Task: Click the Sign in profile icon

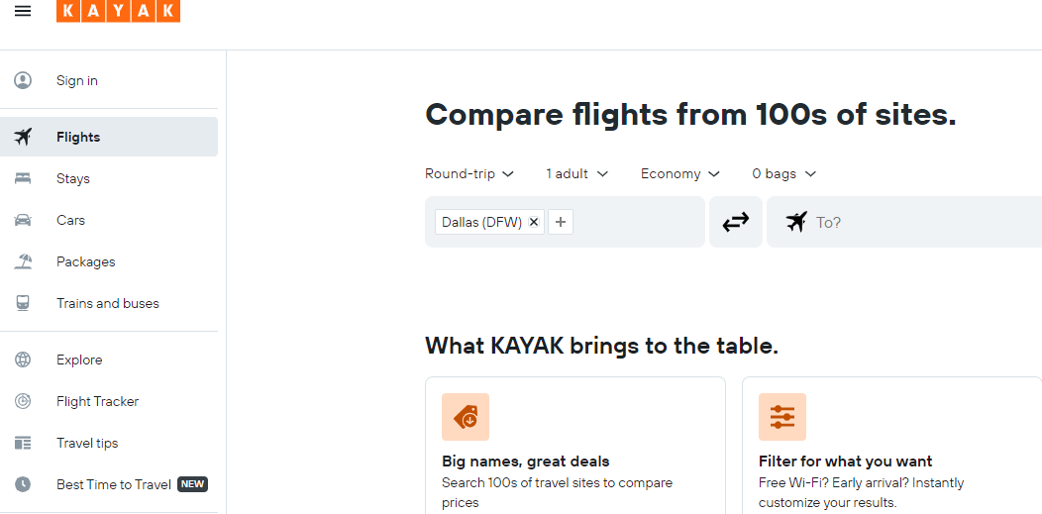Action: (23, 80)
